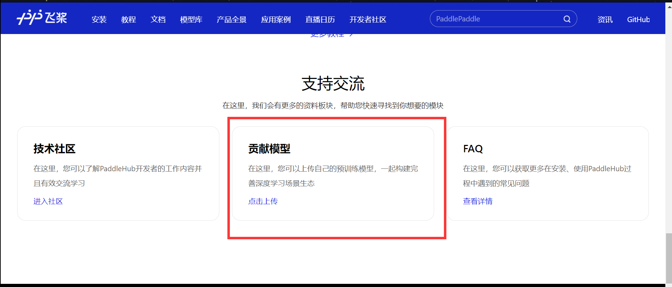The width and height of the screenshot is (672, 287).
Task: Open the 安装 menu item
Action: tap(99, 20)
